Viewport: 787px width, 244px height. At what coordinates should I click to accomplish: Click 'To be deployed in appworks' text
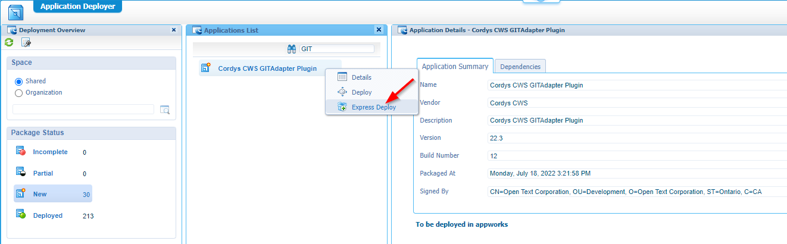point(462,224)
